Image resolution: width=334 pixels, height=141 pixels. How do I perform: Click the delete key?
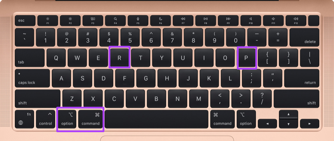point(304,37)
